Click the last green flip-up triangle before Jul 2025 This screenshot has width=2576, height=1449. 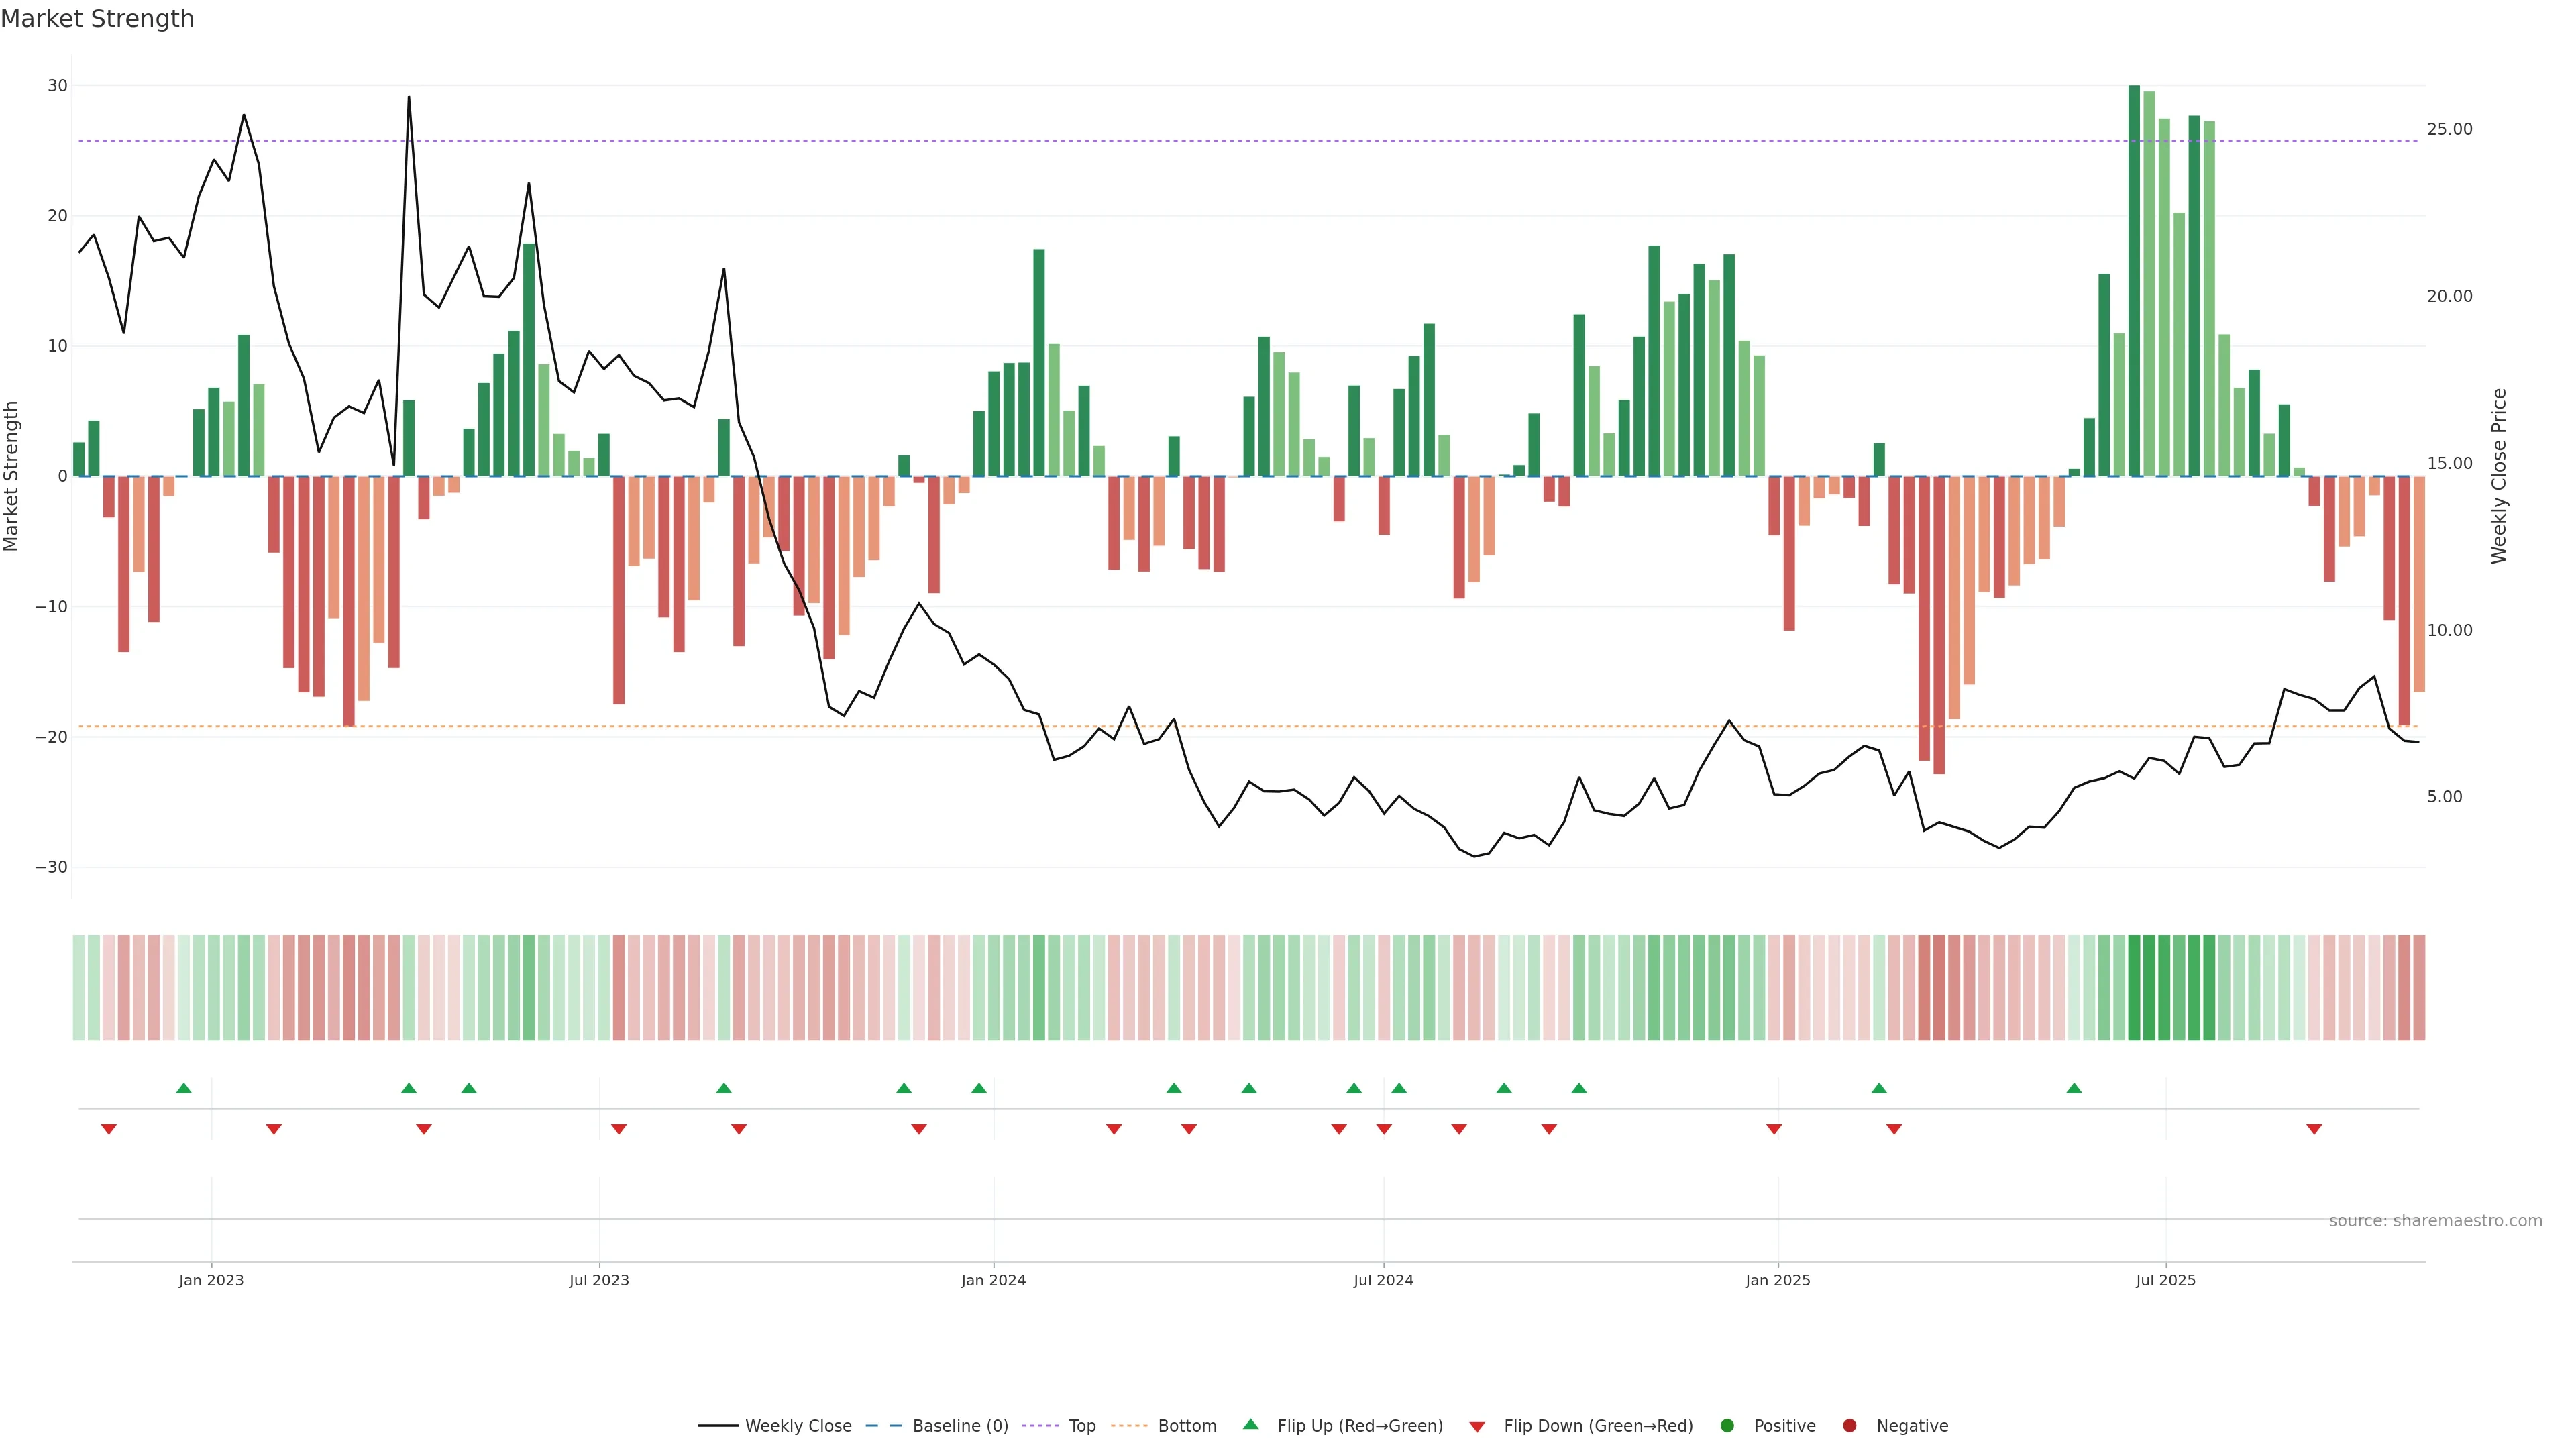(2073, 1088)
